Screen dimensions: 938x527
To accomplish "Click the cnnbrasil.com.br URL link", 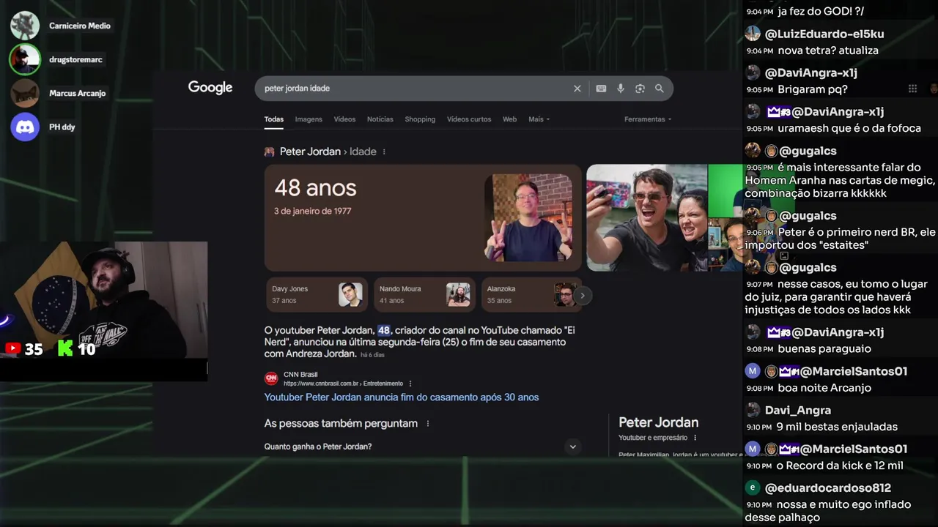I will (x=343, y=384).
